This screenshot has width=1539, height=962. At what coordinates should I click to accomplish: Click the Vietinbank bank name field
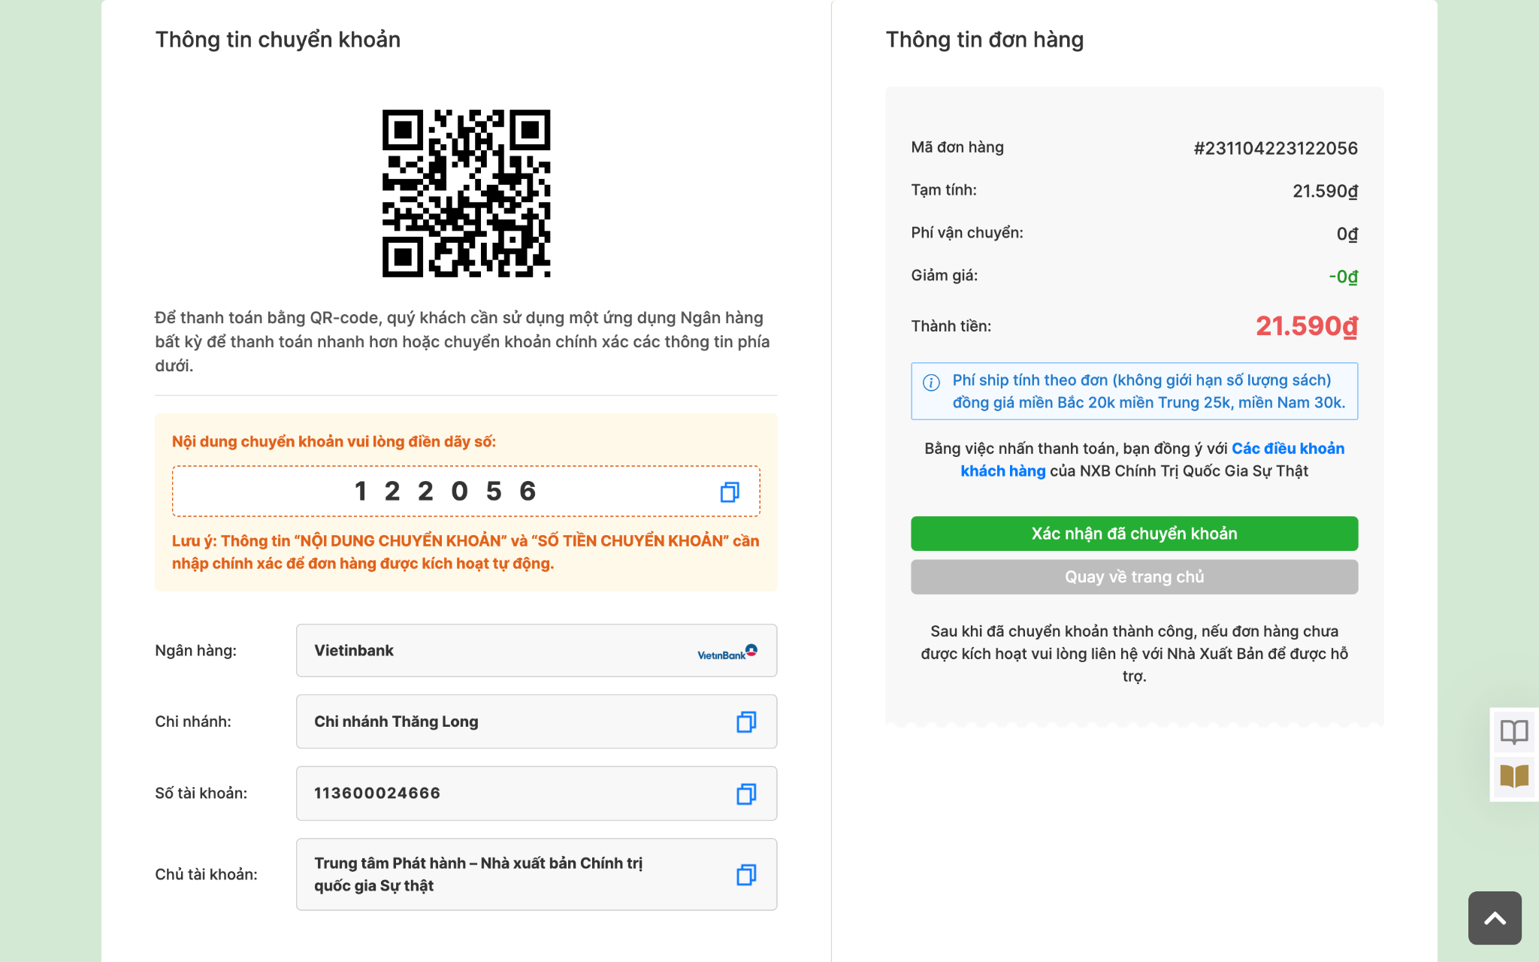537,651
